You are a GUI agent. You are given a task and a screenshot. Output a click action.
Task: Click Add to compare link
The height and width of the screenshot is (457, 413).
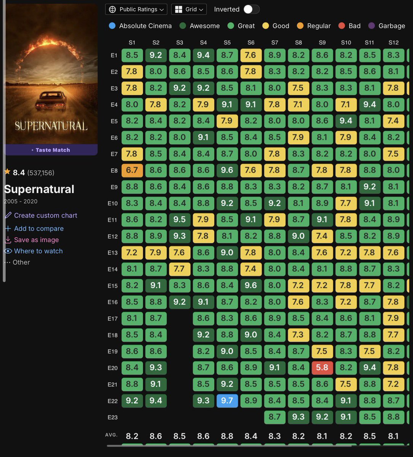click(39, 228)
